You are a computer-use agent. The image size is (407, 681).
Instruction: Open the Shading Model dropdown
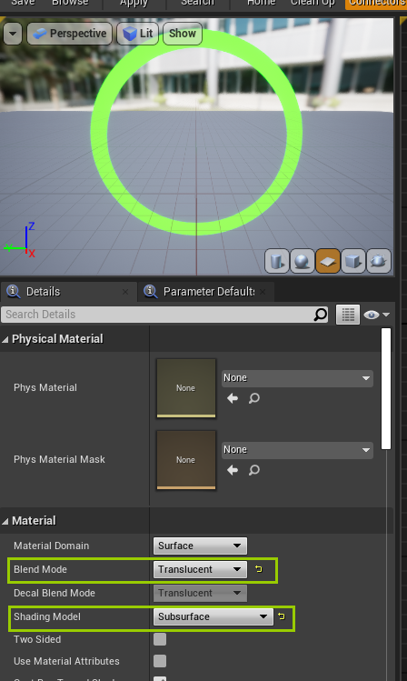[x=213, y=616]
